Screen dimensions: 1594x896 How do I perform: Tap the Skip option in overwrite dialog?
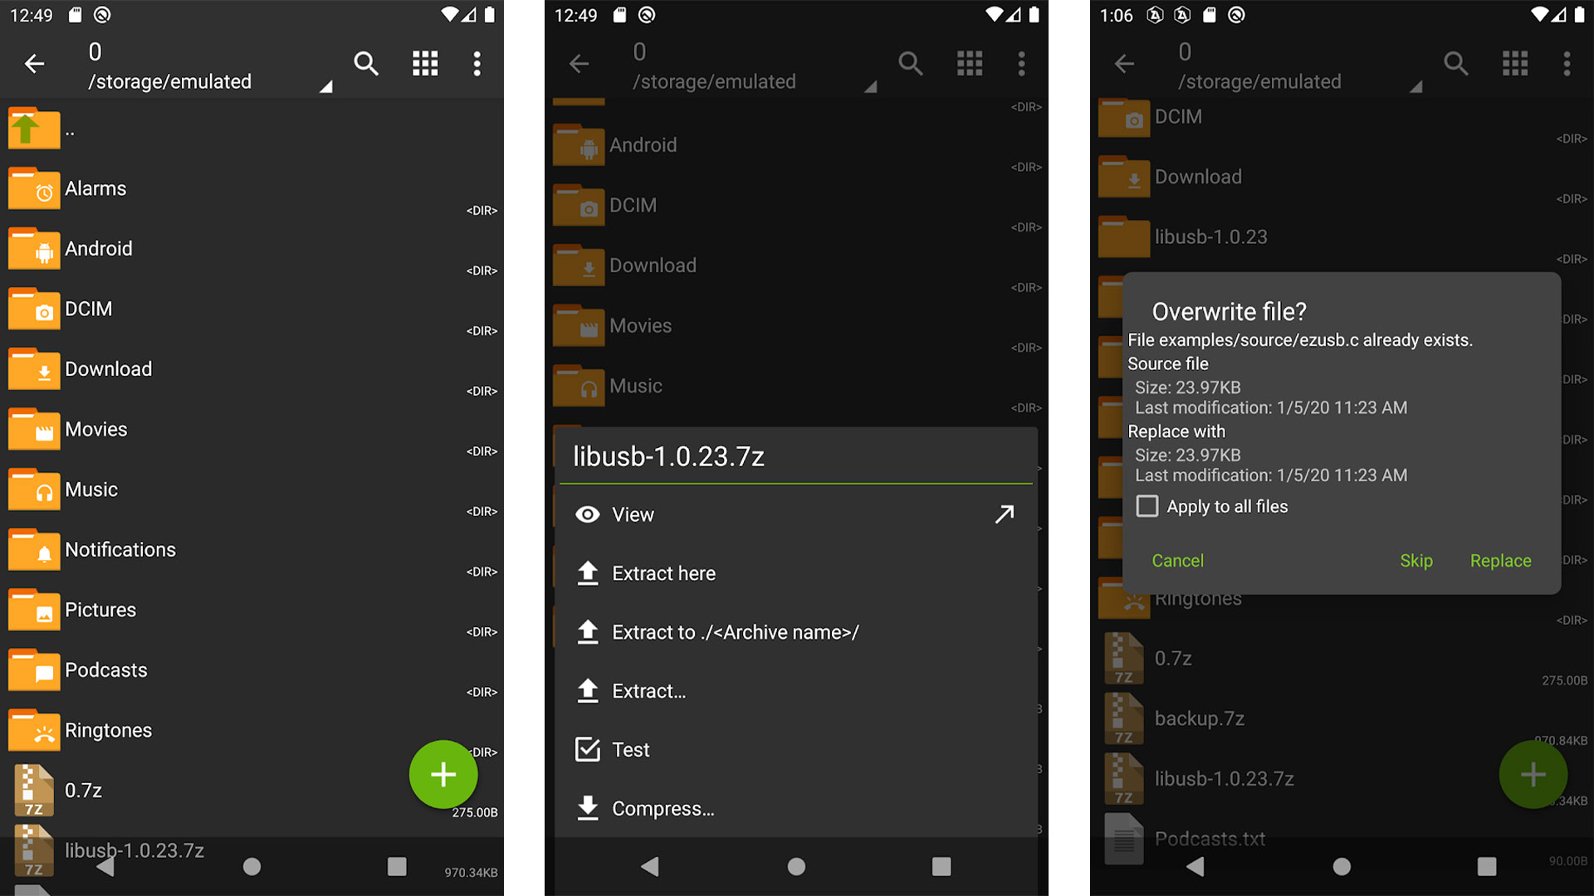(1416, 559)
